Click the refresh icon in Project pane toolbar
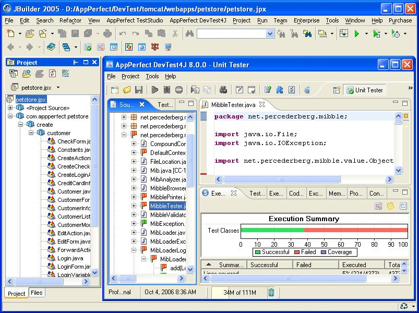Viewport: 419px width, 313px height. click(52, 74)
